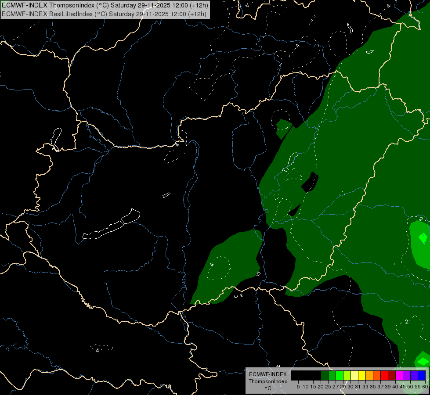This screenshot has height=395, width=430.
Task: Click legend tick label 29
Action: click(x=343, y=387)
